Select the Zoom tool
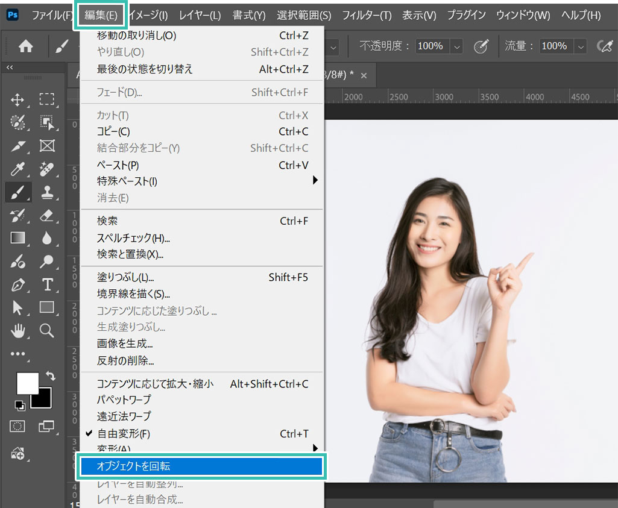This screenshot has height=508, width=618. [x=47, y=330]
